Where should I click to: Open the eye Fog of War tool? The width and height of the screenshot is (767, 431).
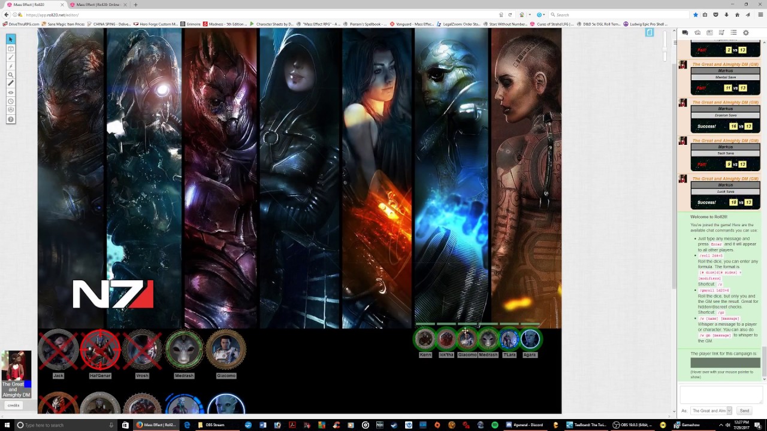[11, 93]
